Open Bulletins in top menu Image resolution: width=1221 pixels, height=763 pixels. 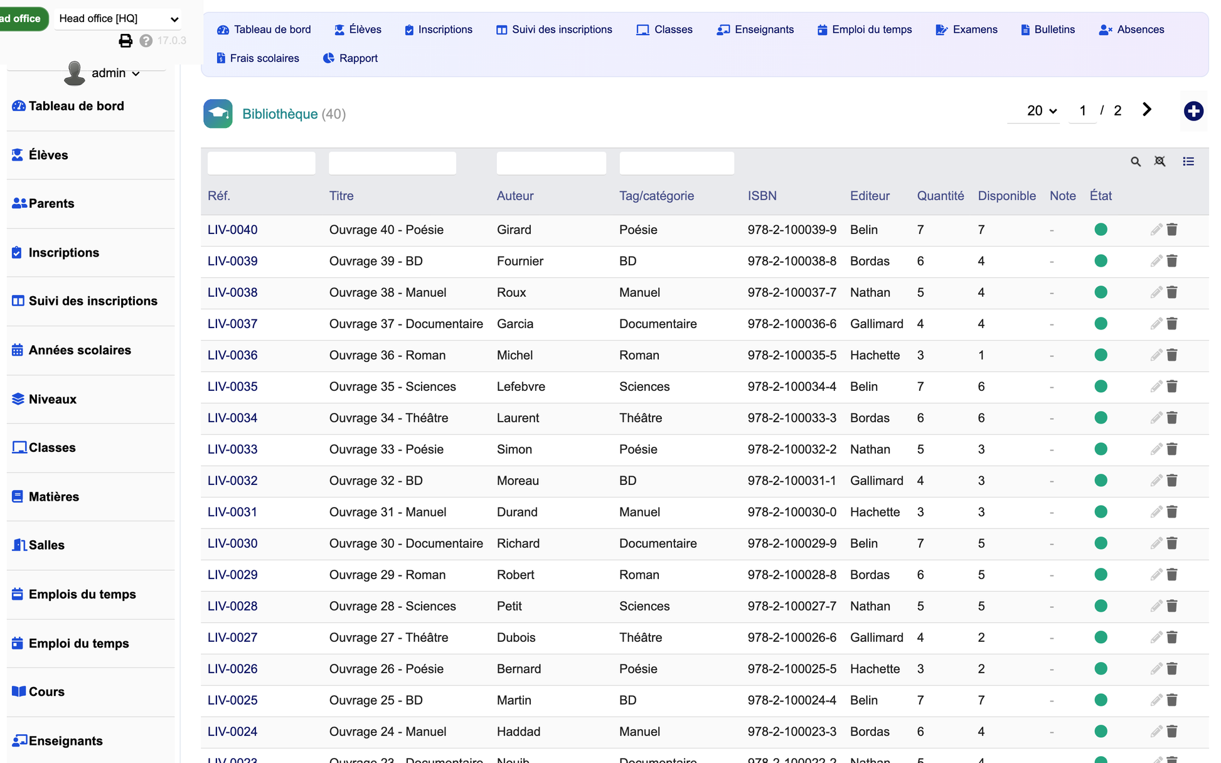click(x=1048, y=29)
